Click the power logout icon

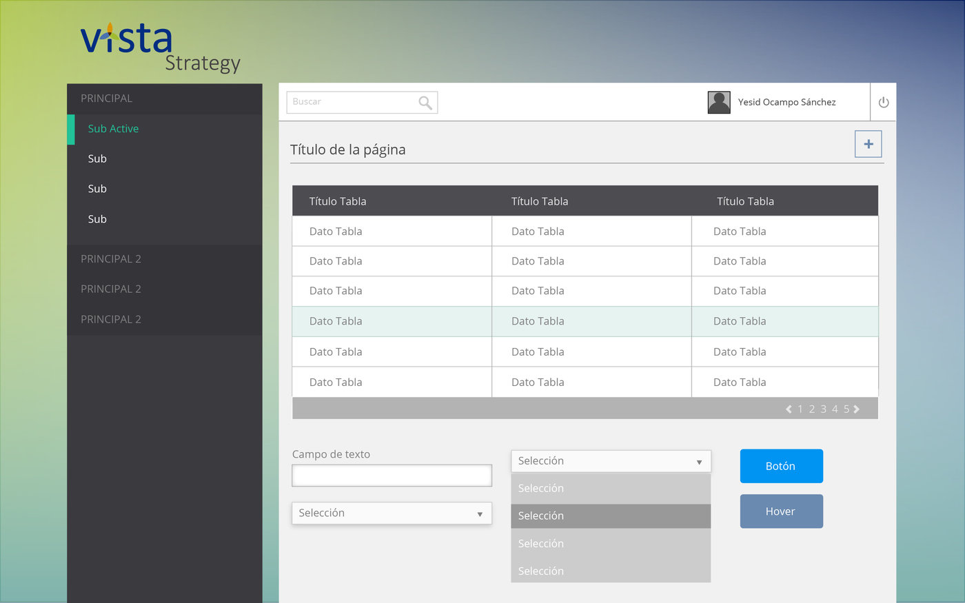click(883, 101)
